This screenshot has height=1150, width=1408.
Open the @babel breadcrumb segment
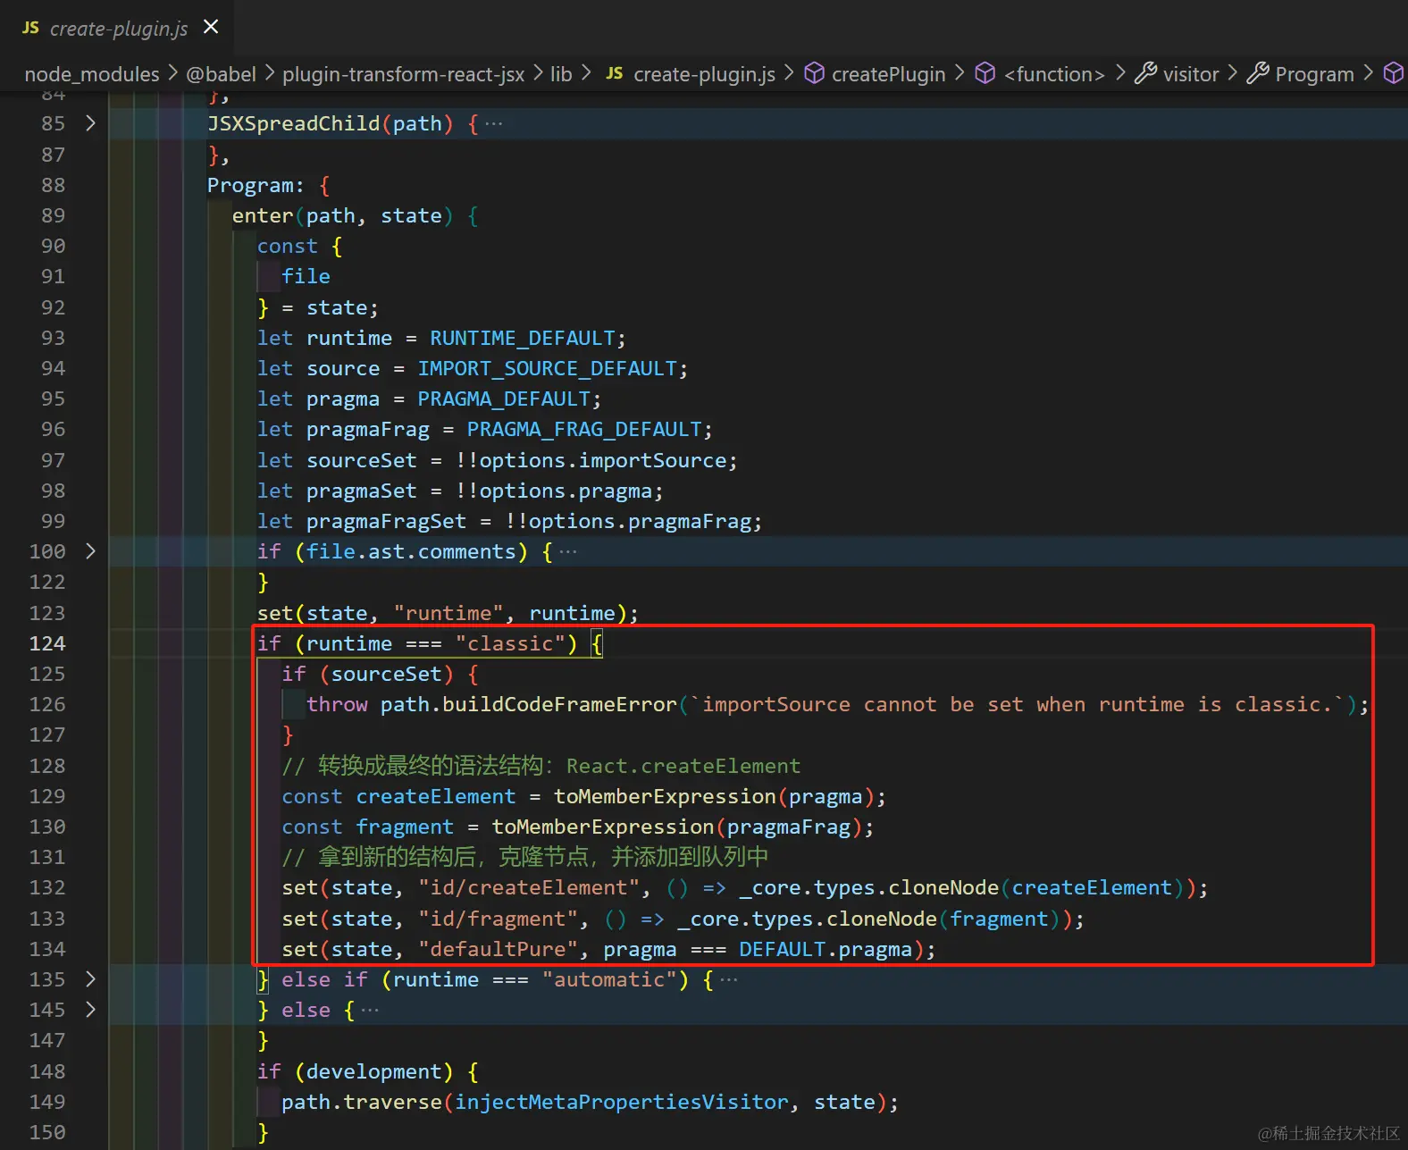[x=221, y=74]
